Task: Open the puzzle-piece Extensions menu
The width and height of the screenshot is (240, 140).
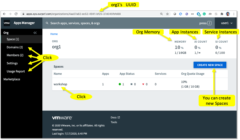Action: (x=222, y=14)
